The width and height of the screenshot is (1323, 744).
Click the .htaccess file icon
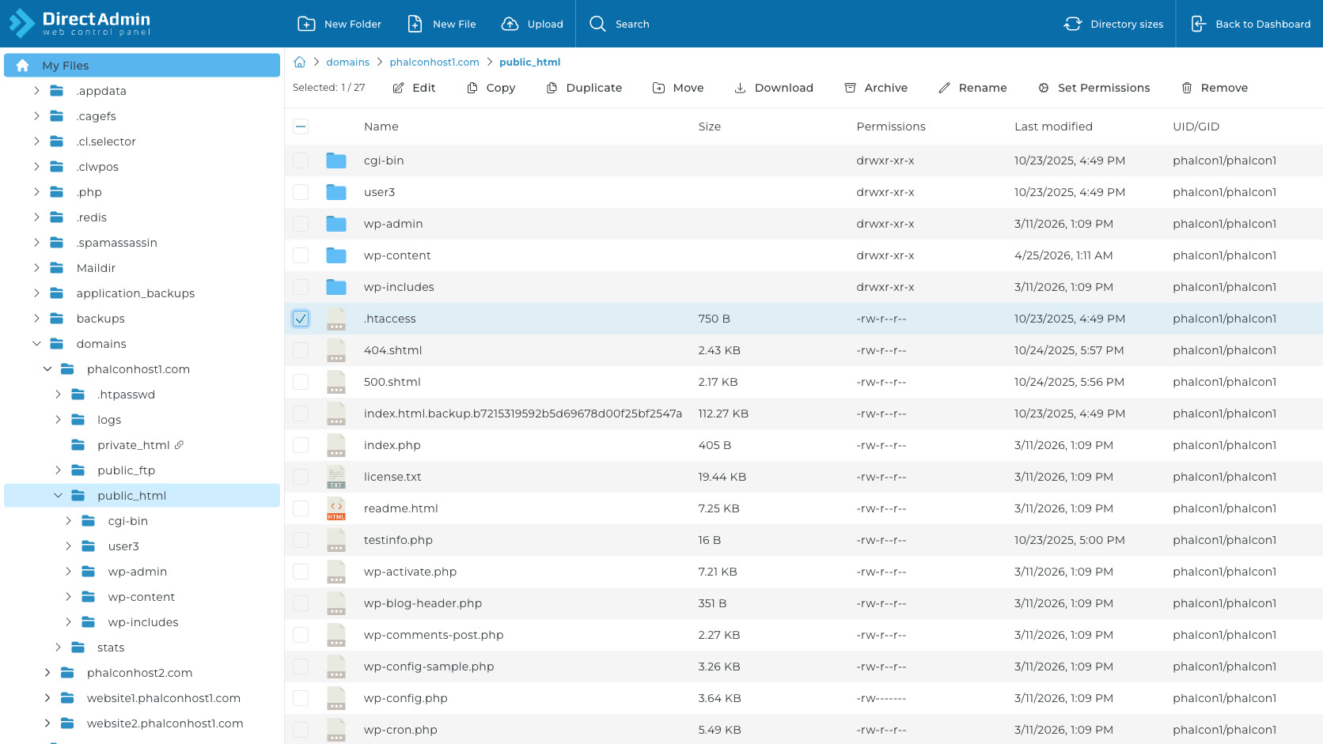tap(336, 319)
